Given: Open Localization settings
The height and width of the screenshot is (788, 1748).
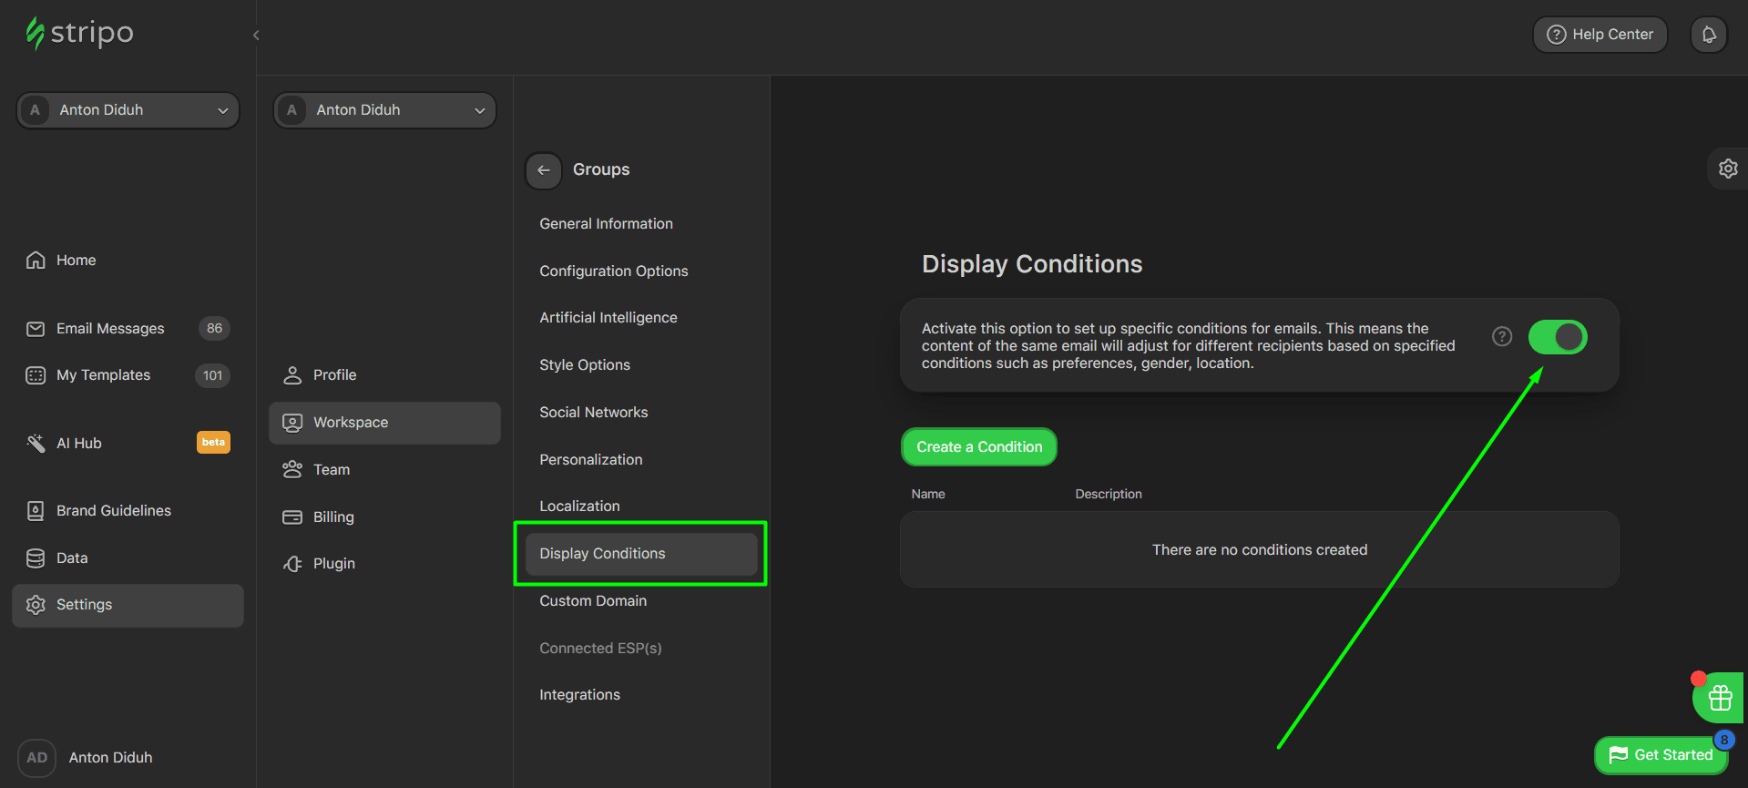Looking at the screenshot, I should coord(579,507).
